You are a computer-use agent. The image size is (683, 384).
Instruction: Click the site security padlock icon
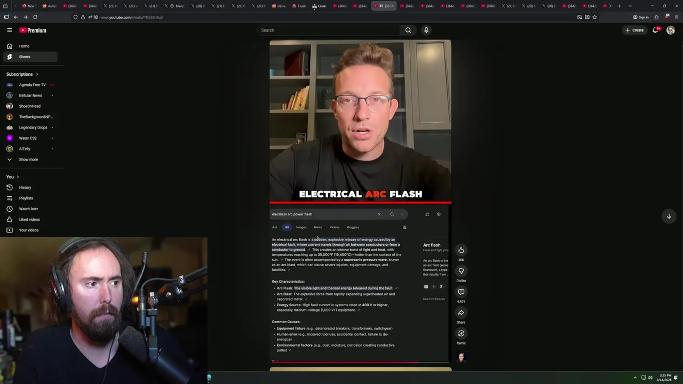pos(82,17)
